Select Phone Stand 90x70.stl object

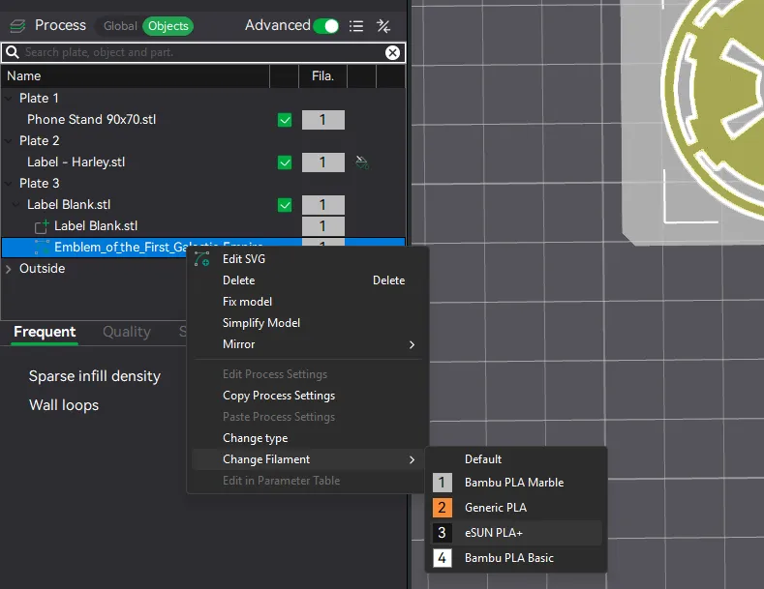pyautogui.click(x=92, y=120)
